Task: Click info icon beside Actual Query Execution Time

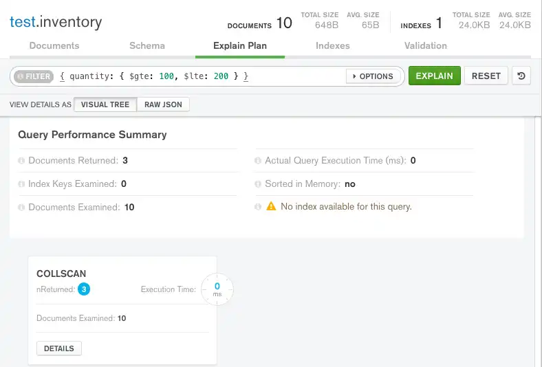Action: pyautogui.click(x=259, y=161)
